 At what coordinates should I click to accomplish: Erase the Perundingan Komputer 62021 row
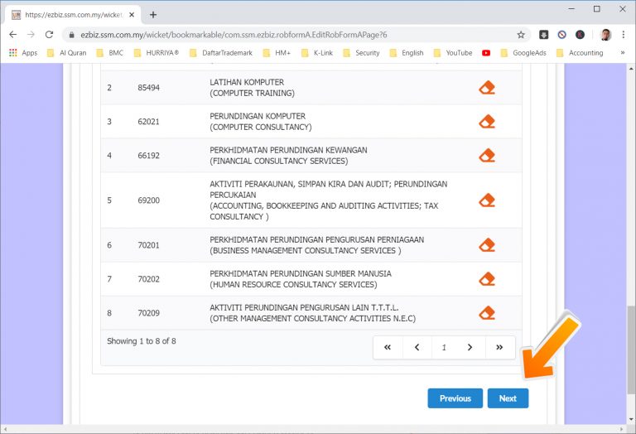487,122
